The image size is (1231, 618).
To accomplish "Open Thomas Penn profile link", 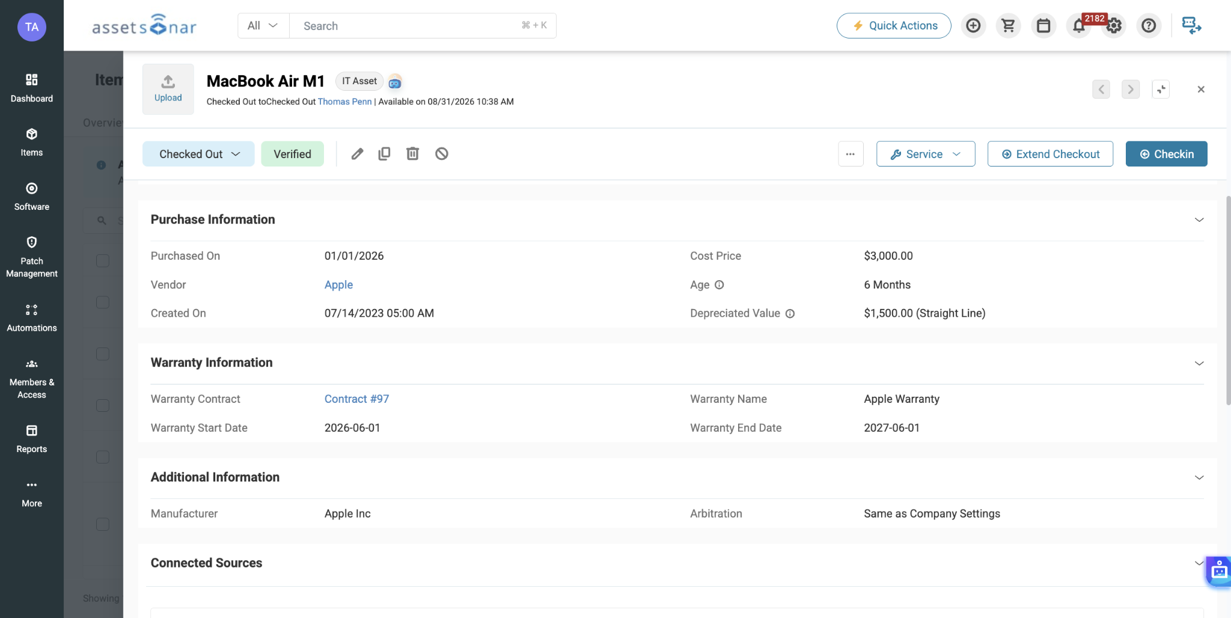I will pos(344,102).
